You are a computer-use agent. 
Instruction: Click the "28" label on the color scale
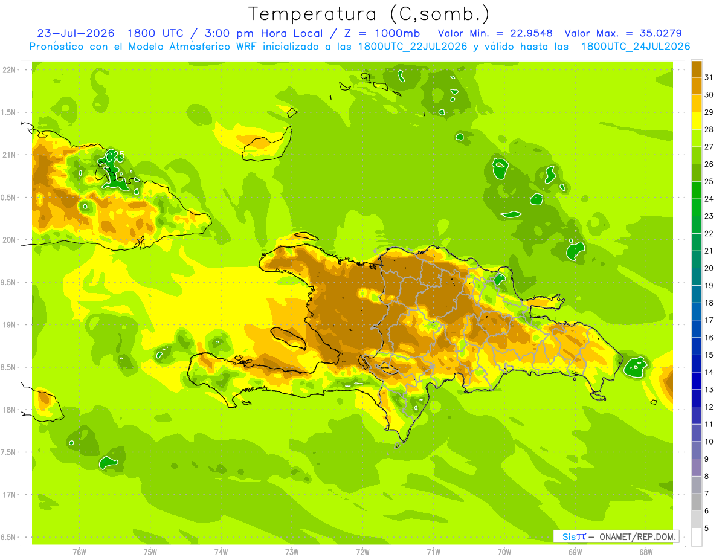click(x=708, y=129)
